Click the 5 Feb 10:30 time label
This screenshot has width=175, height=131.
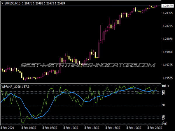click(x=71, y=128)
